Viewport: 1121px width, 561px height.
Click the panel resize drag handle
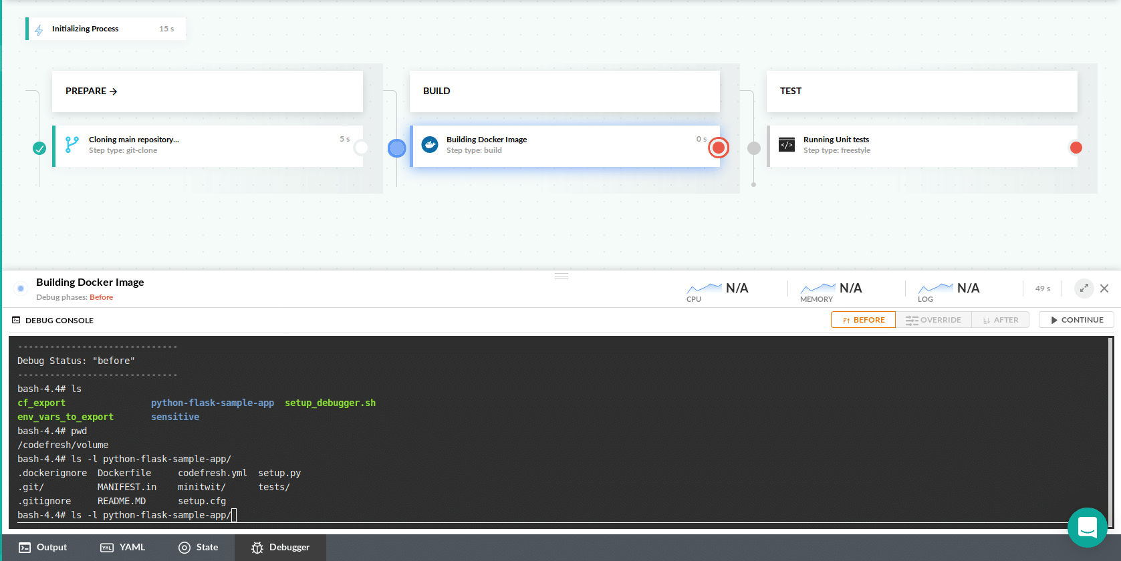(x=562, y=276)
